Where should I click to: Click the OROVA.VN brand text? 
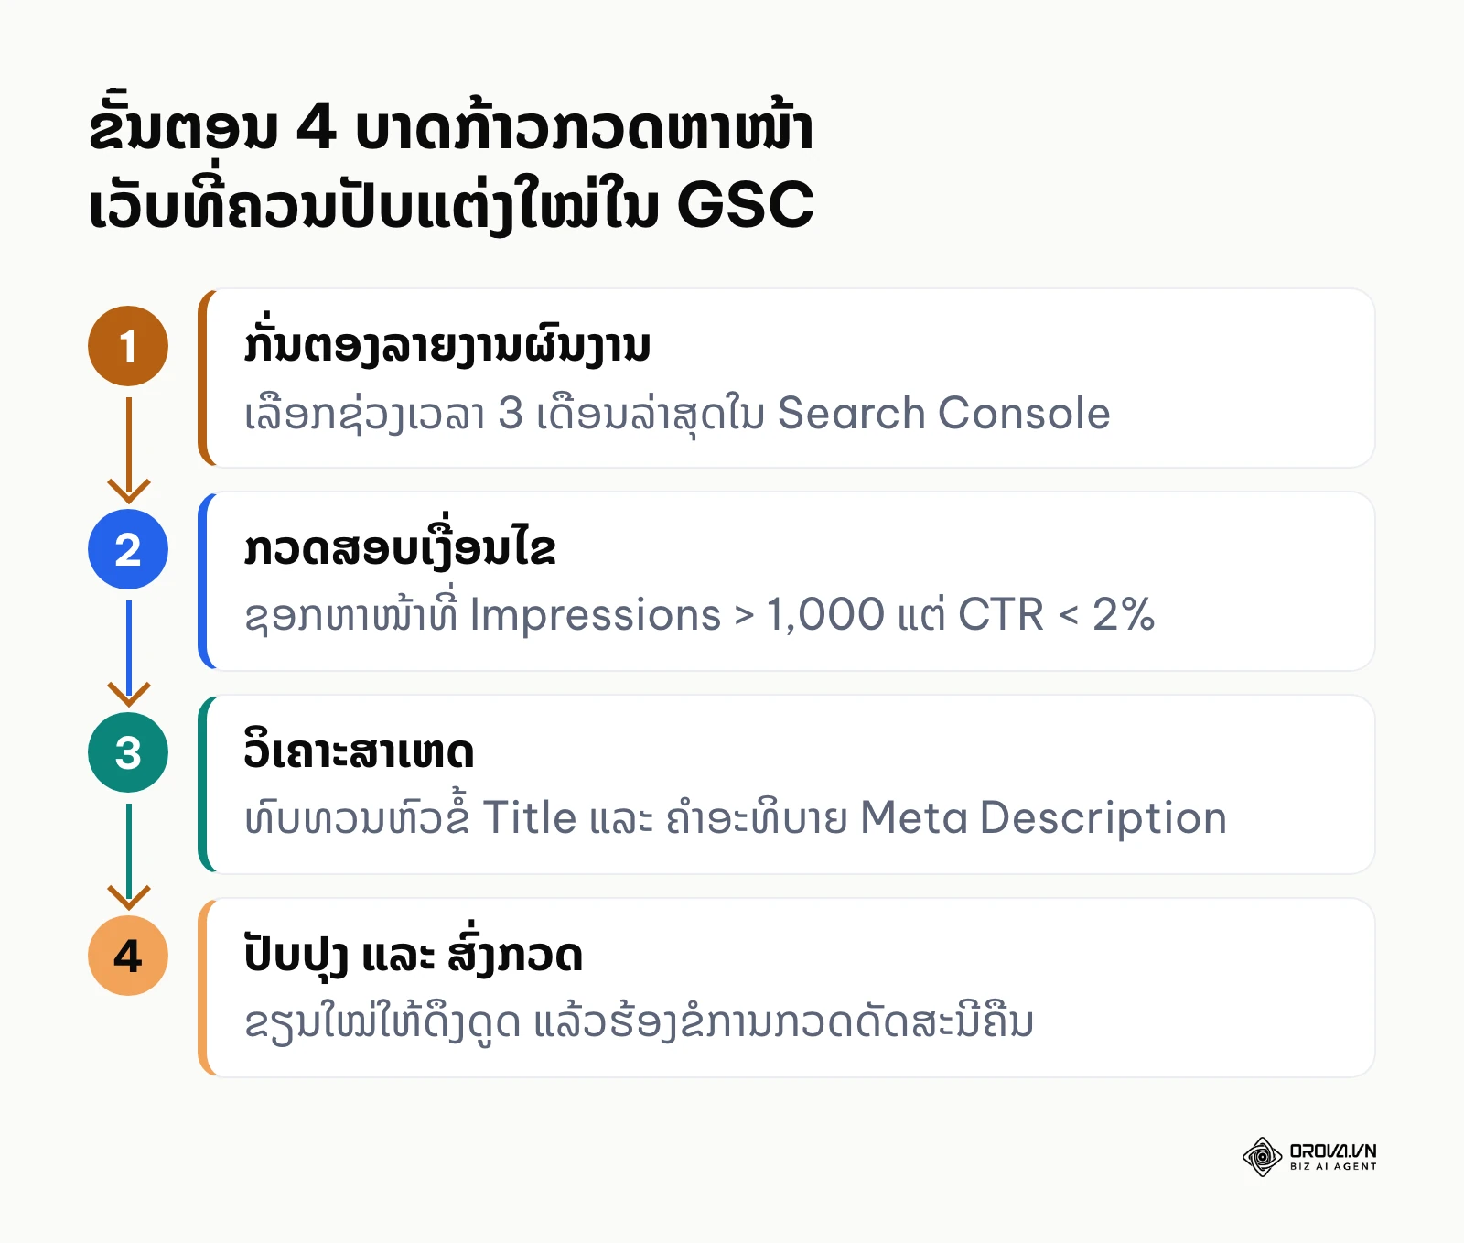1333,1151
